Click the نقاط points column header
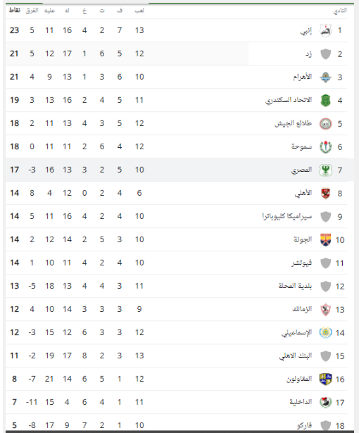This screenshot has width=359, height=433. [15, 11]
